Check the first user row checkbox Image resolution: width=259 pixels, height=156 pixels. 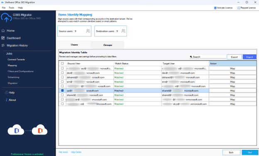pos(62,68)
